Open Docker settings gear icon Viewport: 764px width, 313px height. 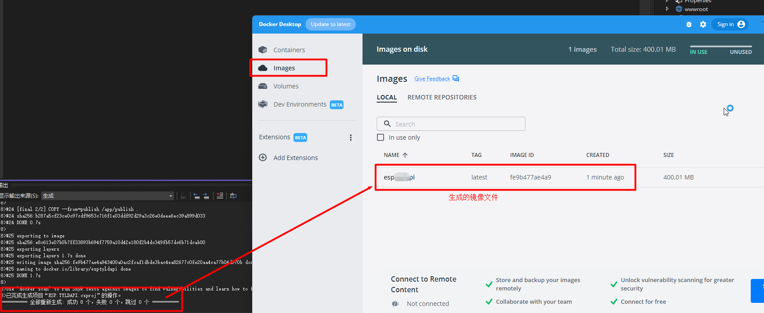click(703, 24)
